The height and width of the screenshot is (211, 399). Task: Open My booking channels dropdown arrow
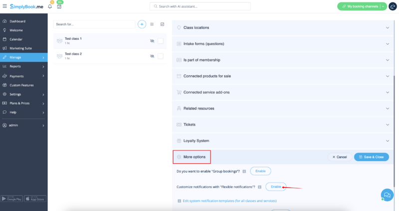point(383,6)
